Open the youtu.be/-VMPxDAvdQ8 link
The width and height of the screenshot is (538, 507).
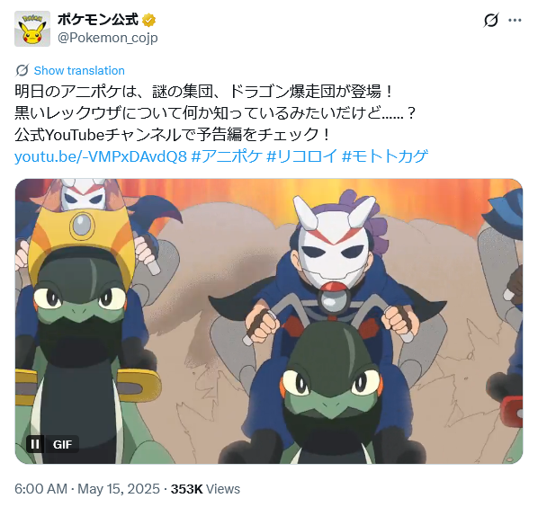coord(101,156)
